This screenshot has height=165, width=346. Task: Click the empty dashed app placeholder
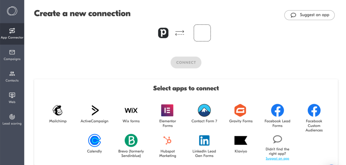(x=202, y=33)
